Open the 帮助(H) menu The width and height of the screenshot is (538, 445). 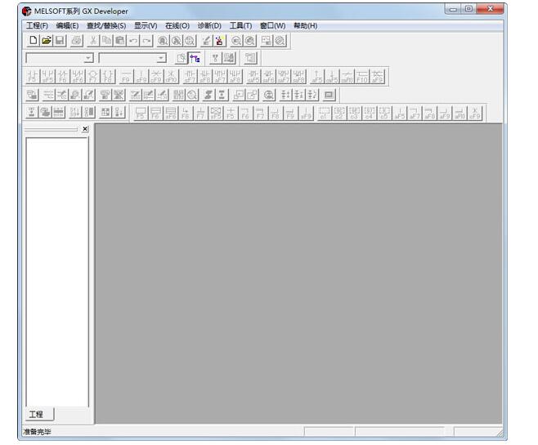tap(305, 25)
